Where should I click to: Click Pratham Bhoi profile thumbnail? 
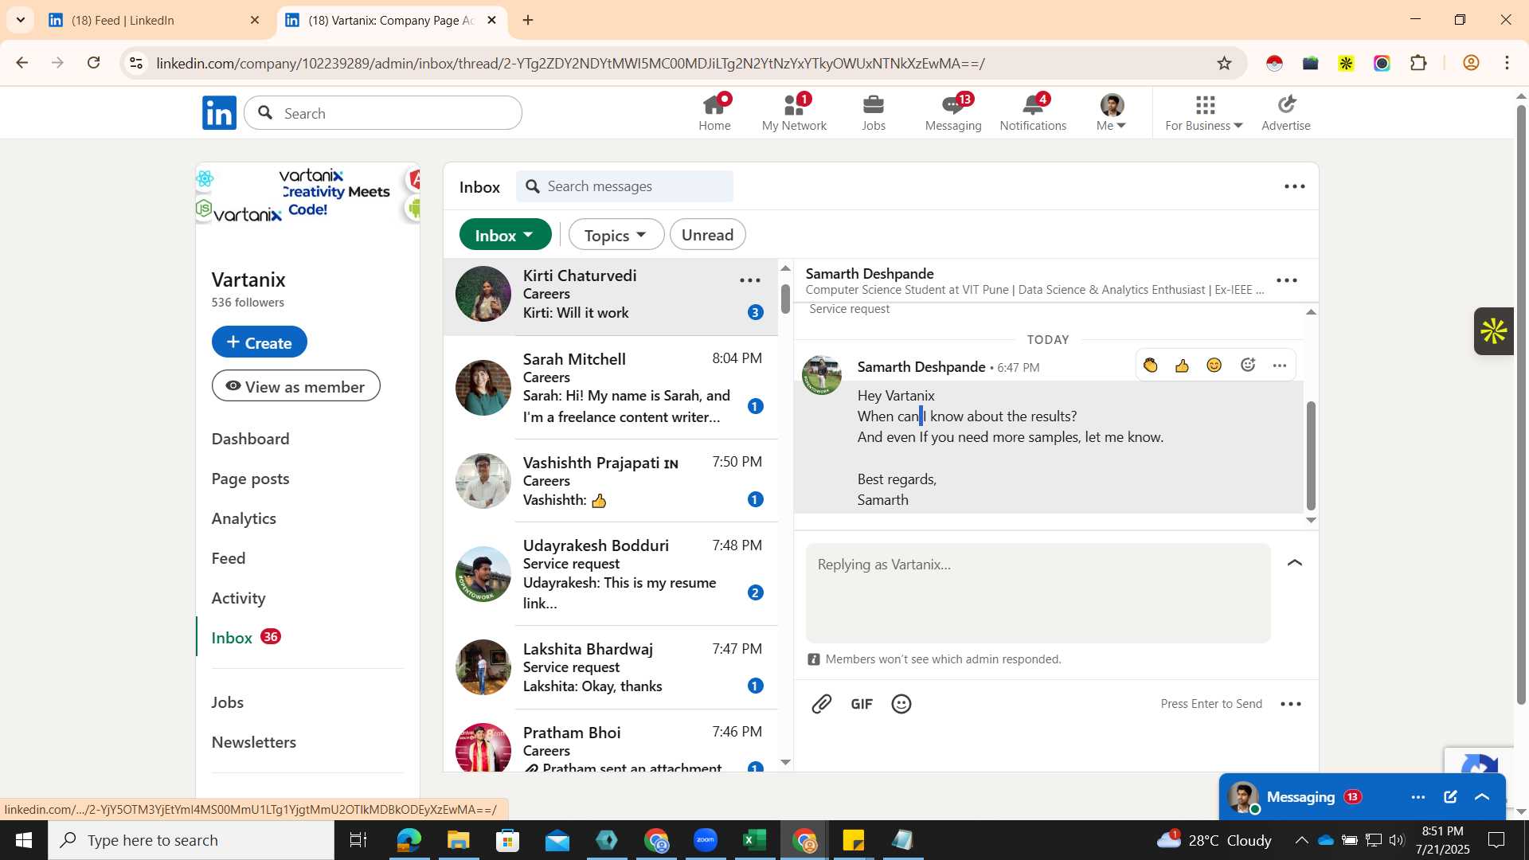coord(483,749)
